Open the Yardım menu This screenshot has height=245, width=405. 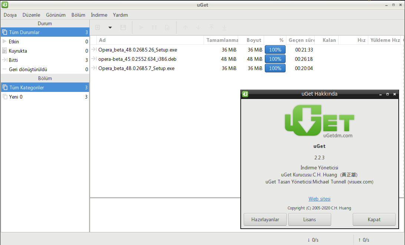(121, 15)
